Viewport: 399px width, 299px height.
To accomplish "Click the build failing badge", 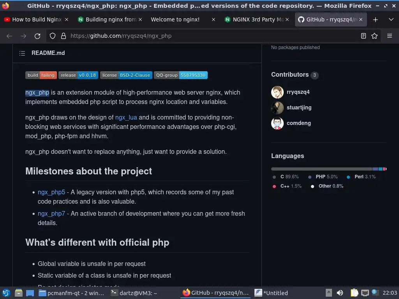I will coord(41,75).
